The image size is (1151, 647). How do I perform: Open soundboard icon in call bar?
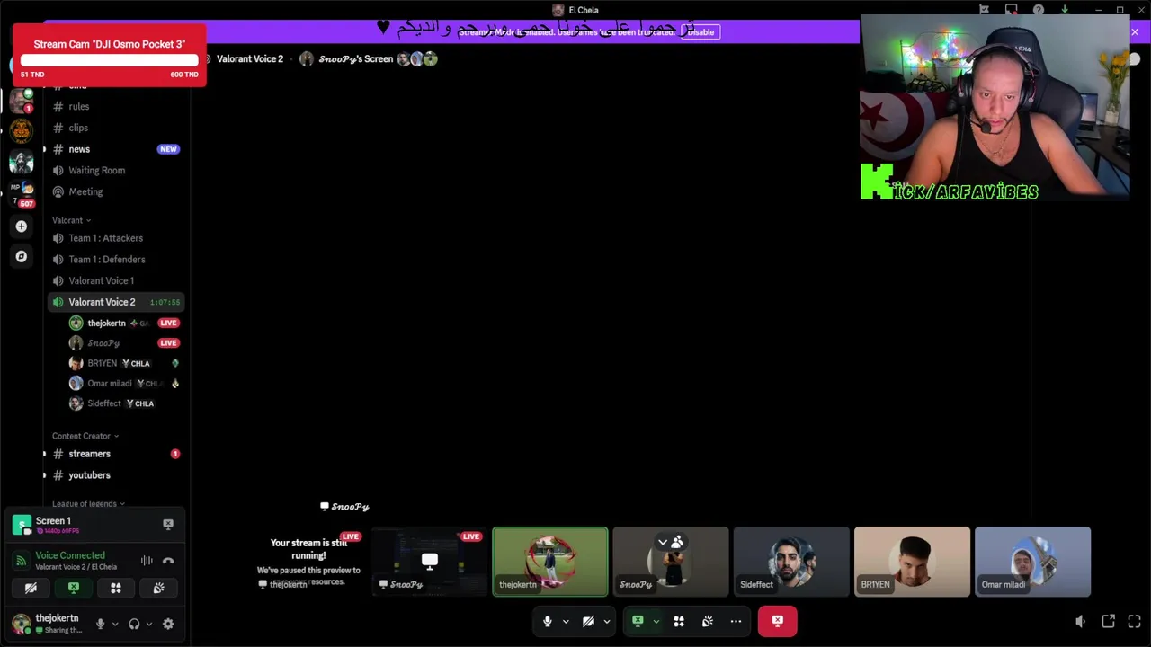click(x=708, y=621)
